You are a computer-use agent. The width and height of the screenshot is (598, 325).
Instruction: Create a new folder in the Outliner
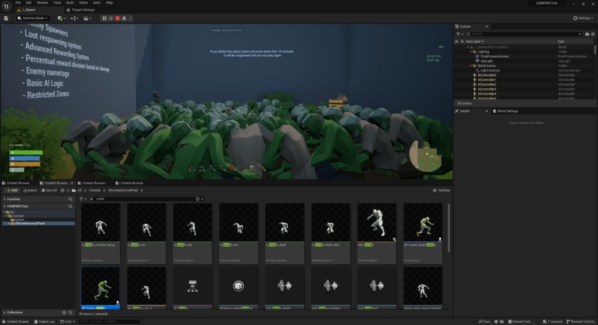coord(587,34)
